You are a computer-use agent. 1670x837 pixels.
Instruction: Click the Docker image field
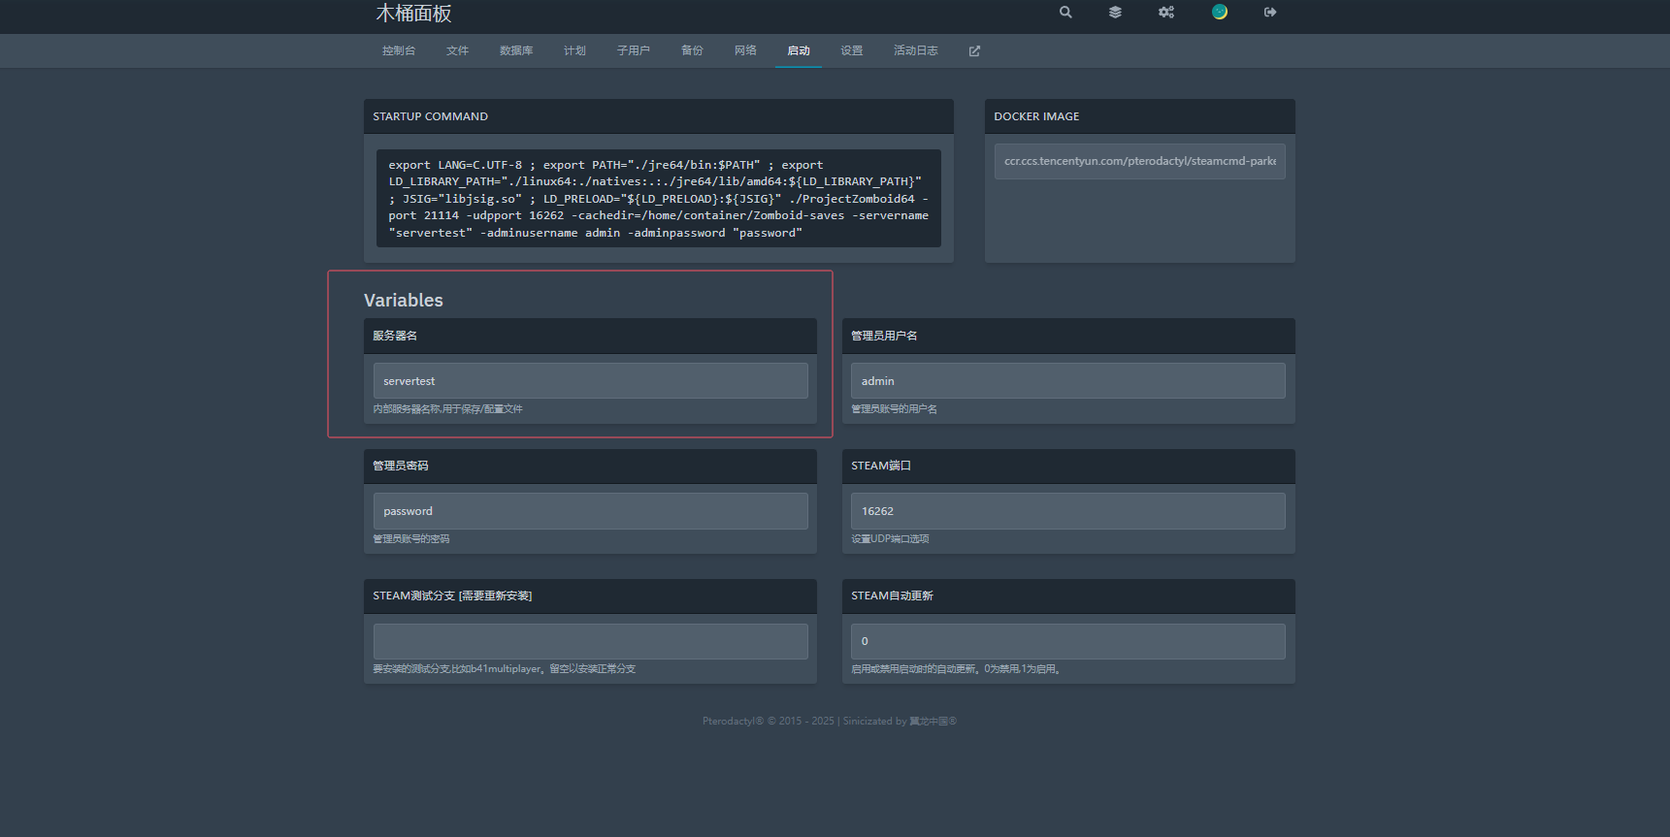(1139, 161)
